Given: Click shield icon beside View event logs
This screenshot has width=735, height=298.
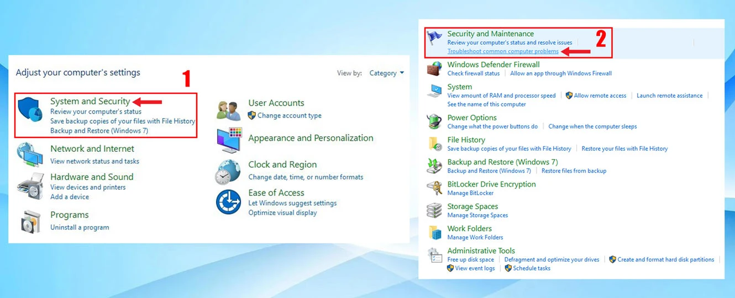Looking at the screenshot, I should click(450, 268).
